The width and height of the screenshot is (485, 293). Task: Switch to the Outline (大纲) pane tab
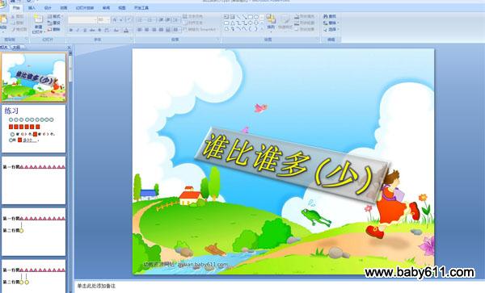click(16, 48)
